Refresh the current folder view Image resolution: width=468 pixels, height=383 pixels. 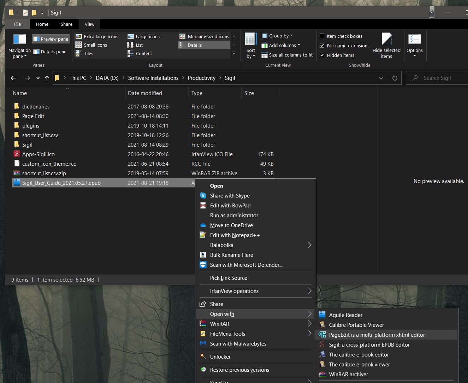(x=395, y=78)
